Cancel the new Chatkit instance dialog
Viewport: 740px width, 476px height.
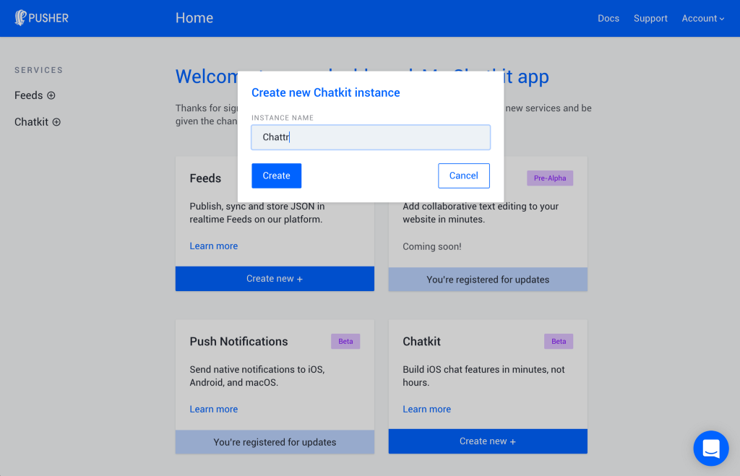(463, 176)
